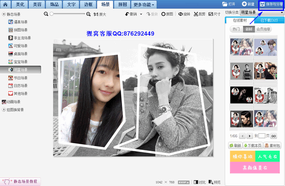The width and height of the screenshot is (285, 186).
Task: Select the 热门 filter toggle
Action: click(x=236, y=29)
